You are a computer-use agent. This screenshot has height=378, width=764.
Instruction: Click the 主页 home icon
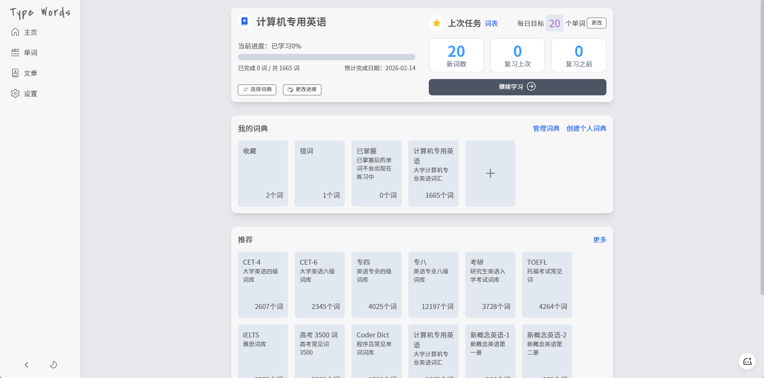15,31
